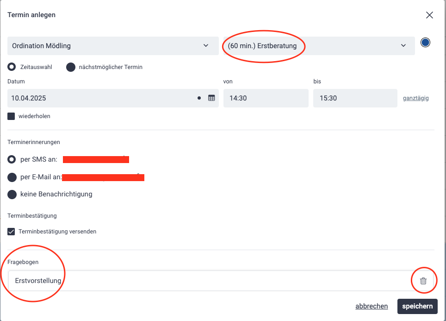
Task: Enable the wiederholen checkbox
Action: [11, 116]
